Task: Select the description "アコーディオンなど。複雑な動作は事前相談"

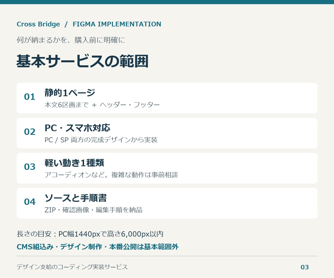Action: click(x=111, y=175)
